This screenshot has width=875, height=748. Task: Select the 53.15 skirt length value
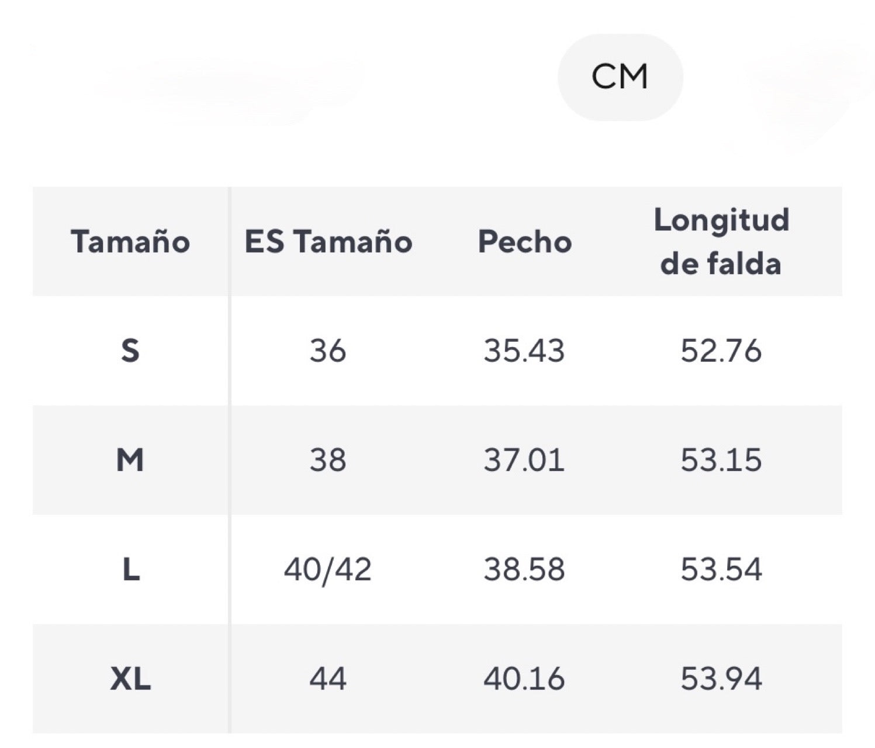click(x=721, y=460)
